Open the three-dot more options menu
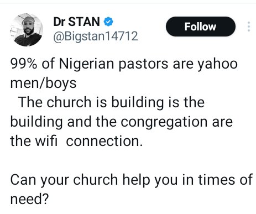The image size is (256, 214). point(249,27)
